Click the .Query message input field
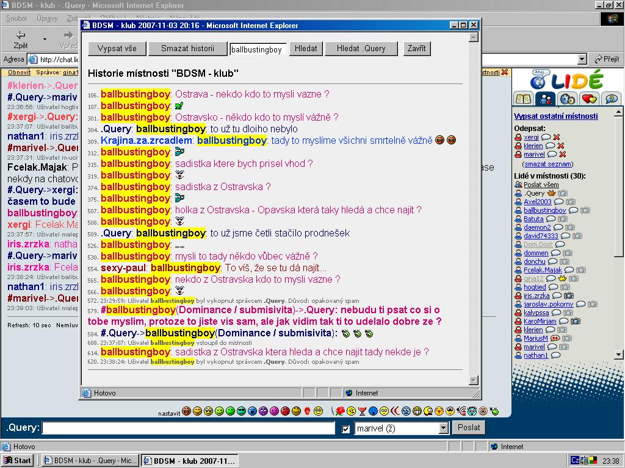This screenshot has width=625, height=468. pyautogui.click(x=188, y=428)
